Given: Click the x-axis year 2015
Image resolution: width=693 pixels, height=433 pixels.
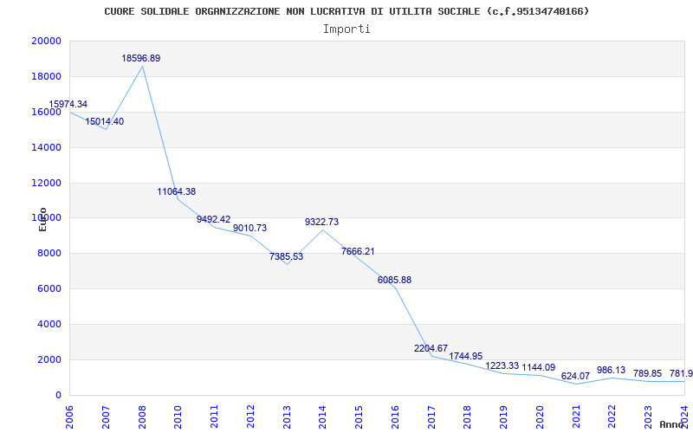Looking at the screenshot, I should (359, 417).
